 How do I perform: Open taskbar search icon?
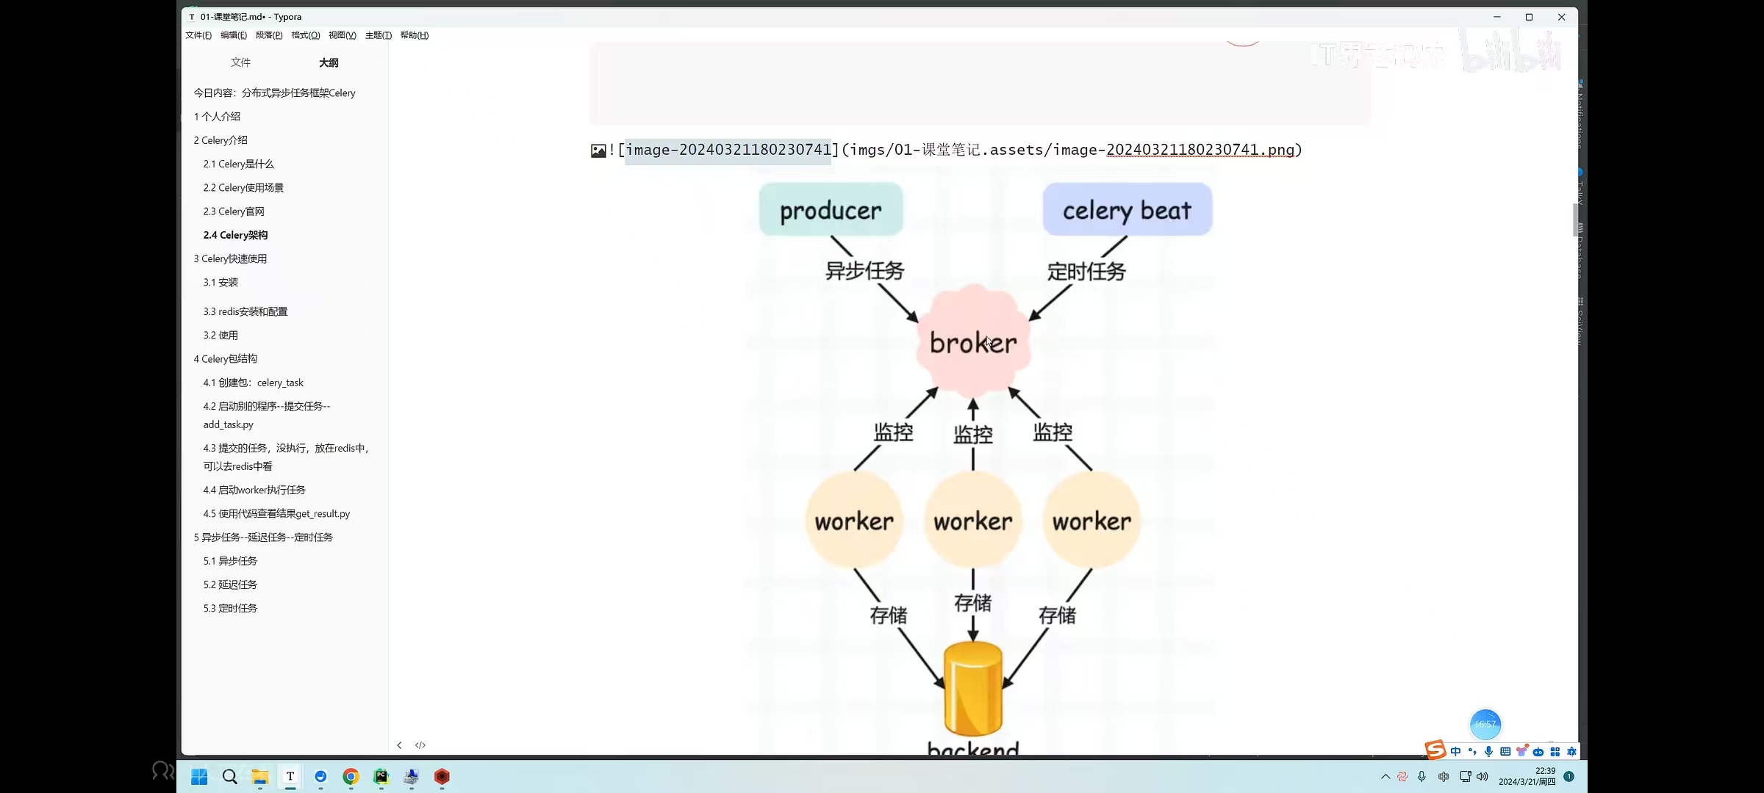click(229, 777)
